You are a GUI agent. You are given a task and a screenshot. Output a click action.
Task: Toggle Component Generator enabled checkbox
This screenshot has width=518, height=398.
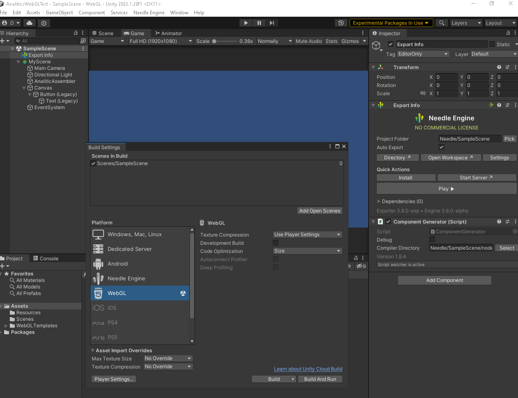click(x=388, y=221)
